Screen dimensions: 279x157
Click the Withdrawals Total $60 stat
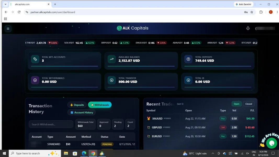click(86, 124)
